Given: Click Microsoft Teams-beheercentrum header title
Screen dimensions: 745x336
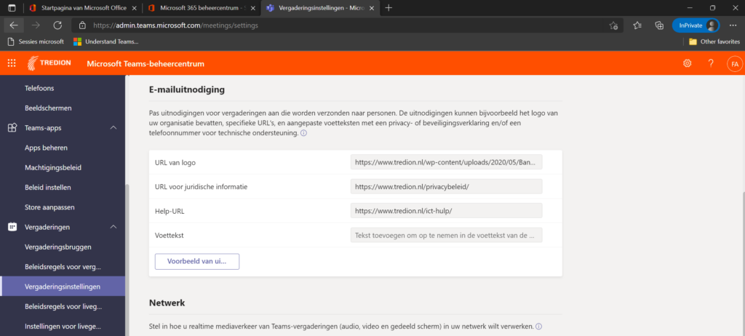Looking at the screenshot, I should pos(146,63).
